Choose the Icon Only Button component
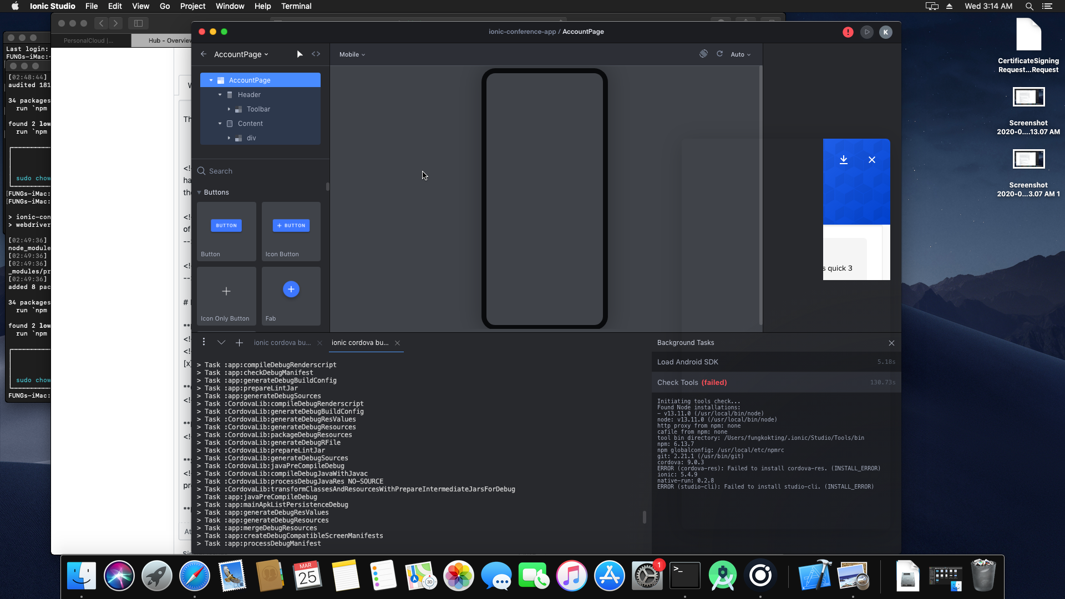Image resolution: width=1065 pixels, height=599 pixels. tap(226, 296)
